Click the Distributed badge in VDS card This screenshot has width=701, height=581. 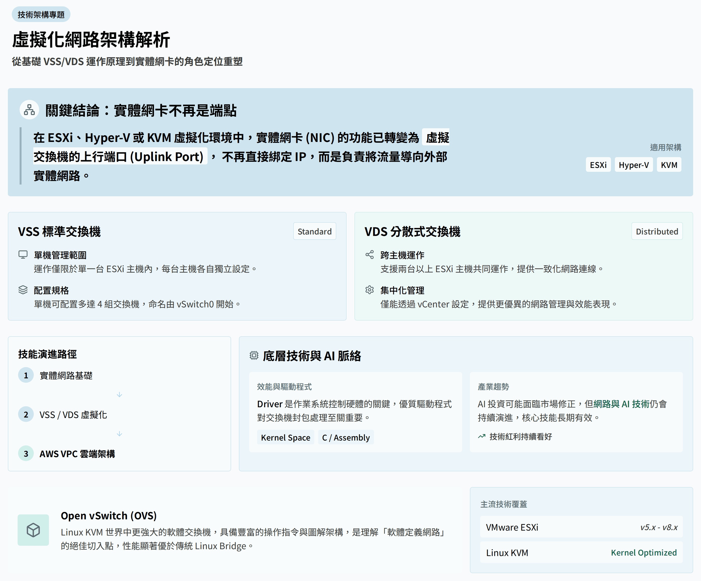[x=657, y=231]
